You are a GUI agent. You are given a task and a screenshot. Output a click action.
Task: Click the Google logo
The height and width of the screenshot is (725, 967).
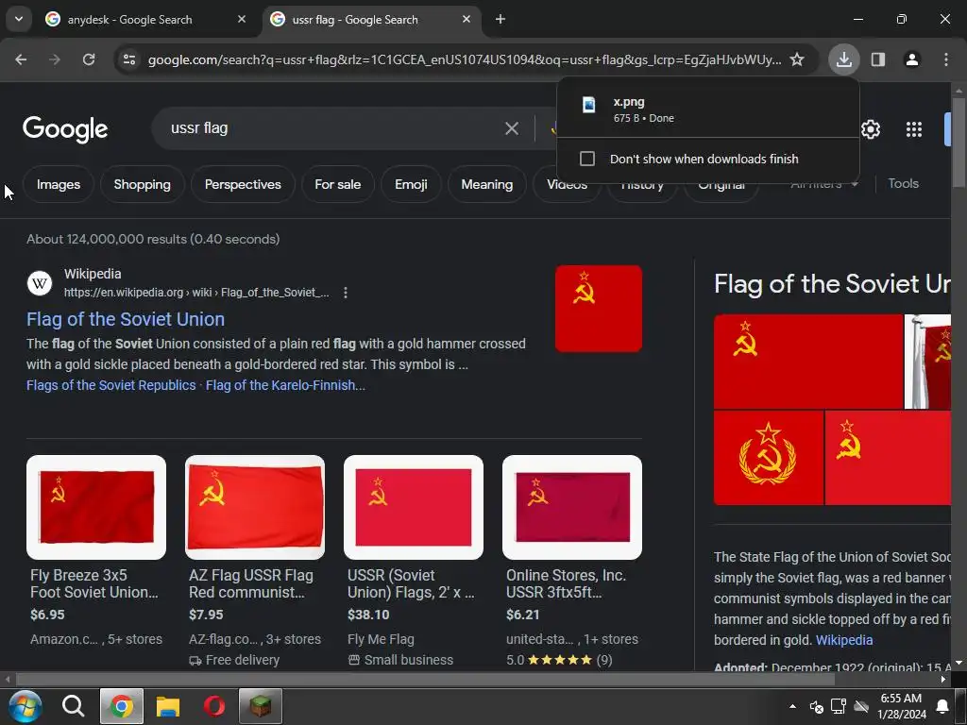click(x=65, y=128)
